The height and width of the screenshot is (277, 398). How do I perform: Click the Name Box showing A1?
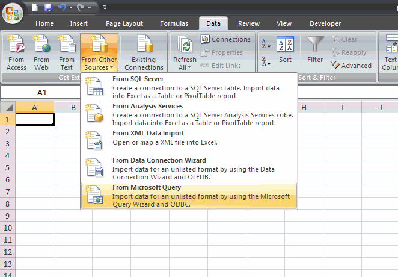pyautogui.click(x=41, y=93)
